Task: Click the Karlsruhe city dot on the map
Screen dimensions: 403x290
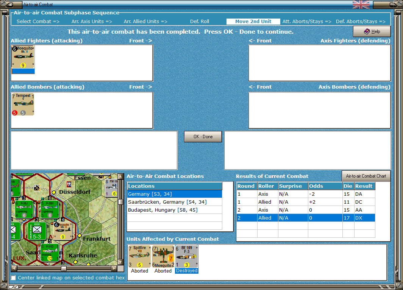Action: [75, 262]
